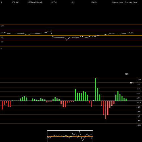Click the -4 value in the mini chart

[x=91, y=138]
